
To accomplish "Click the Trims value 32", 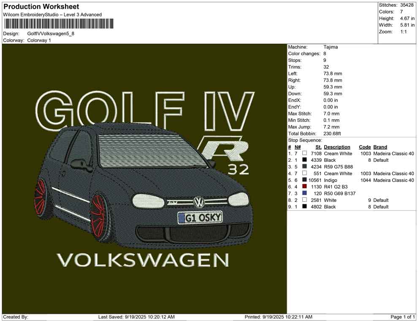I will tap(326, 67).
